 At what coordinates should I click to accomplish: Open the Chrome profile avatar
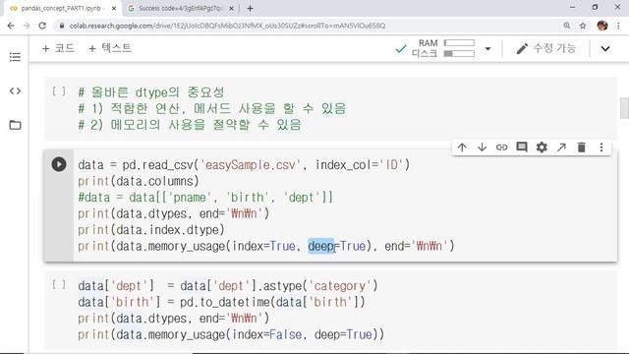tap(602, 26)
